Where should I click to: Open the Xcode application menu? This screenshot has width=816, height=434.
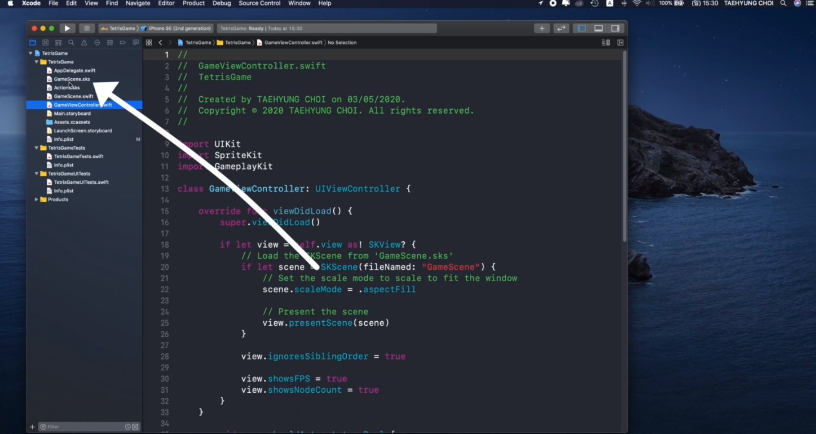31,3
